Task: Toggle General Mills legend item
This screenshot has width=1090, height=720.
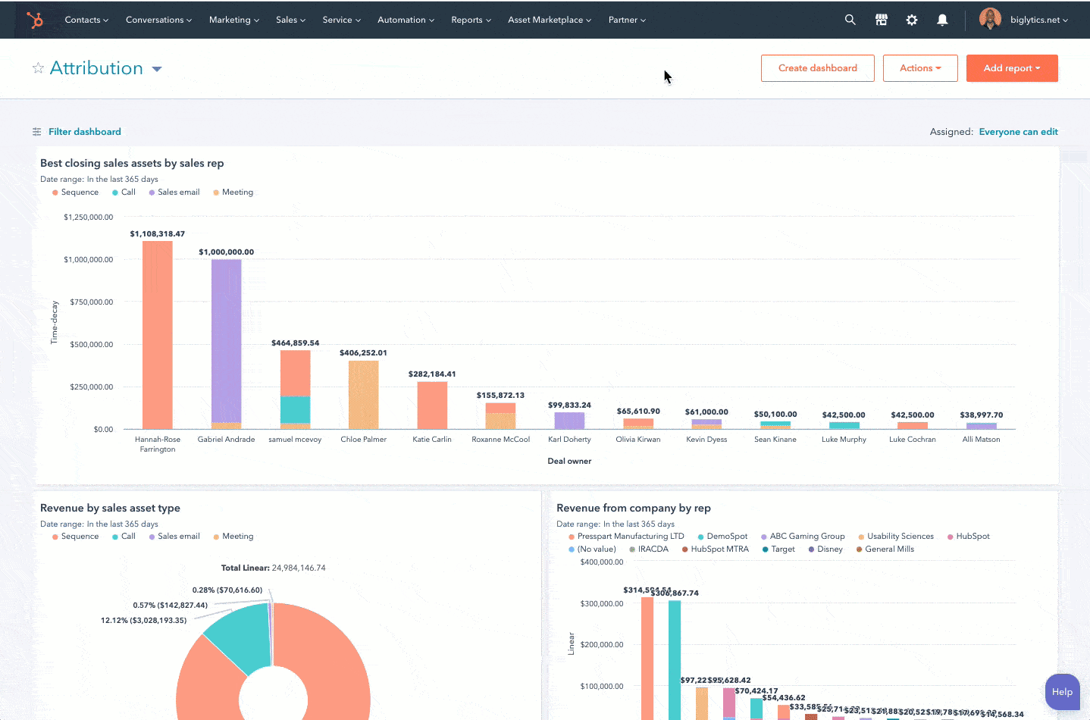Action: point(885,549)
